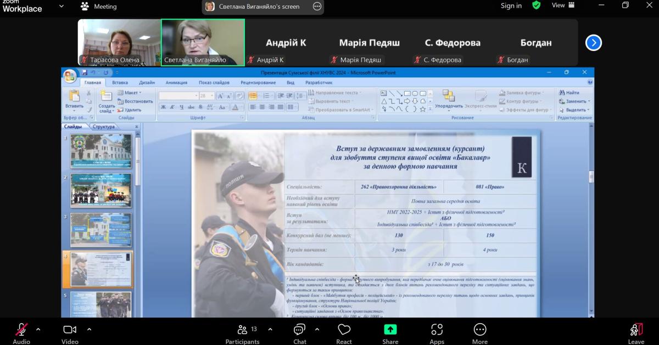Click the Экспресс-стили icon
The height and width of the screenshot is (345, 659).
pos(481,96)
